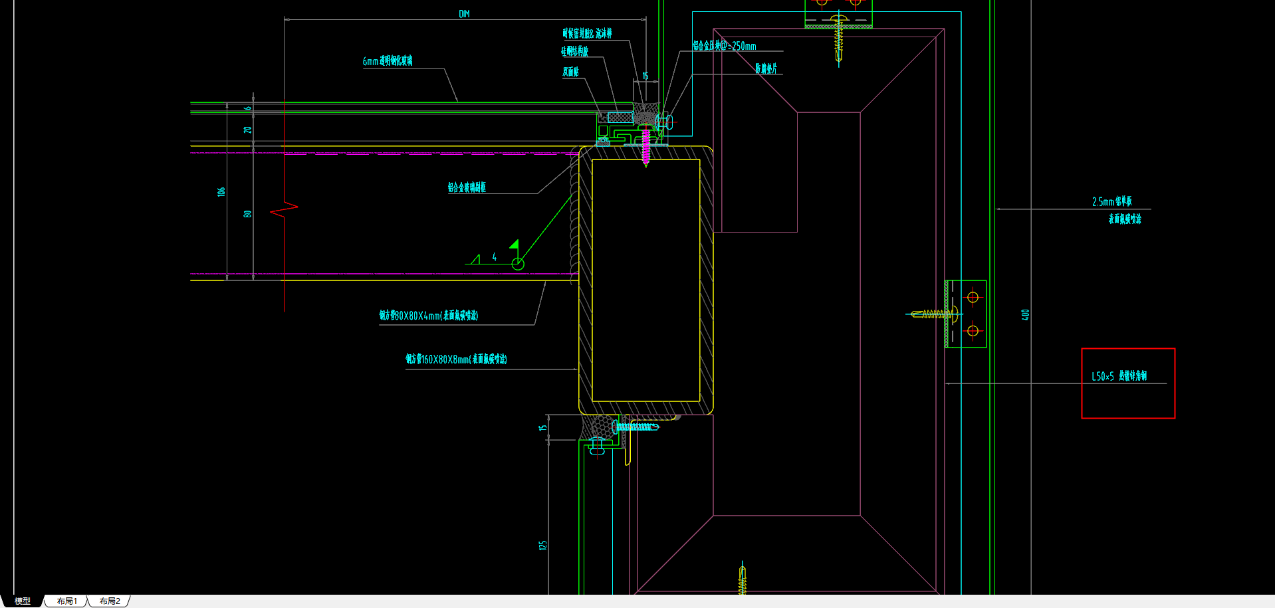Viewport: 1275px width, 608px height.
Task: Select the '钢方管160X80X8mm' annotation text
Action: pos(437,359)
